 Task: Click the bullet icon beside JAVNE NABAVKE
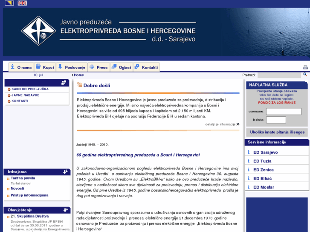pyautogui.click(x=9, y=95)
